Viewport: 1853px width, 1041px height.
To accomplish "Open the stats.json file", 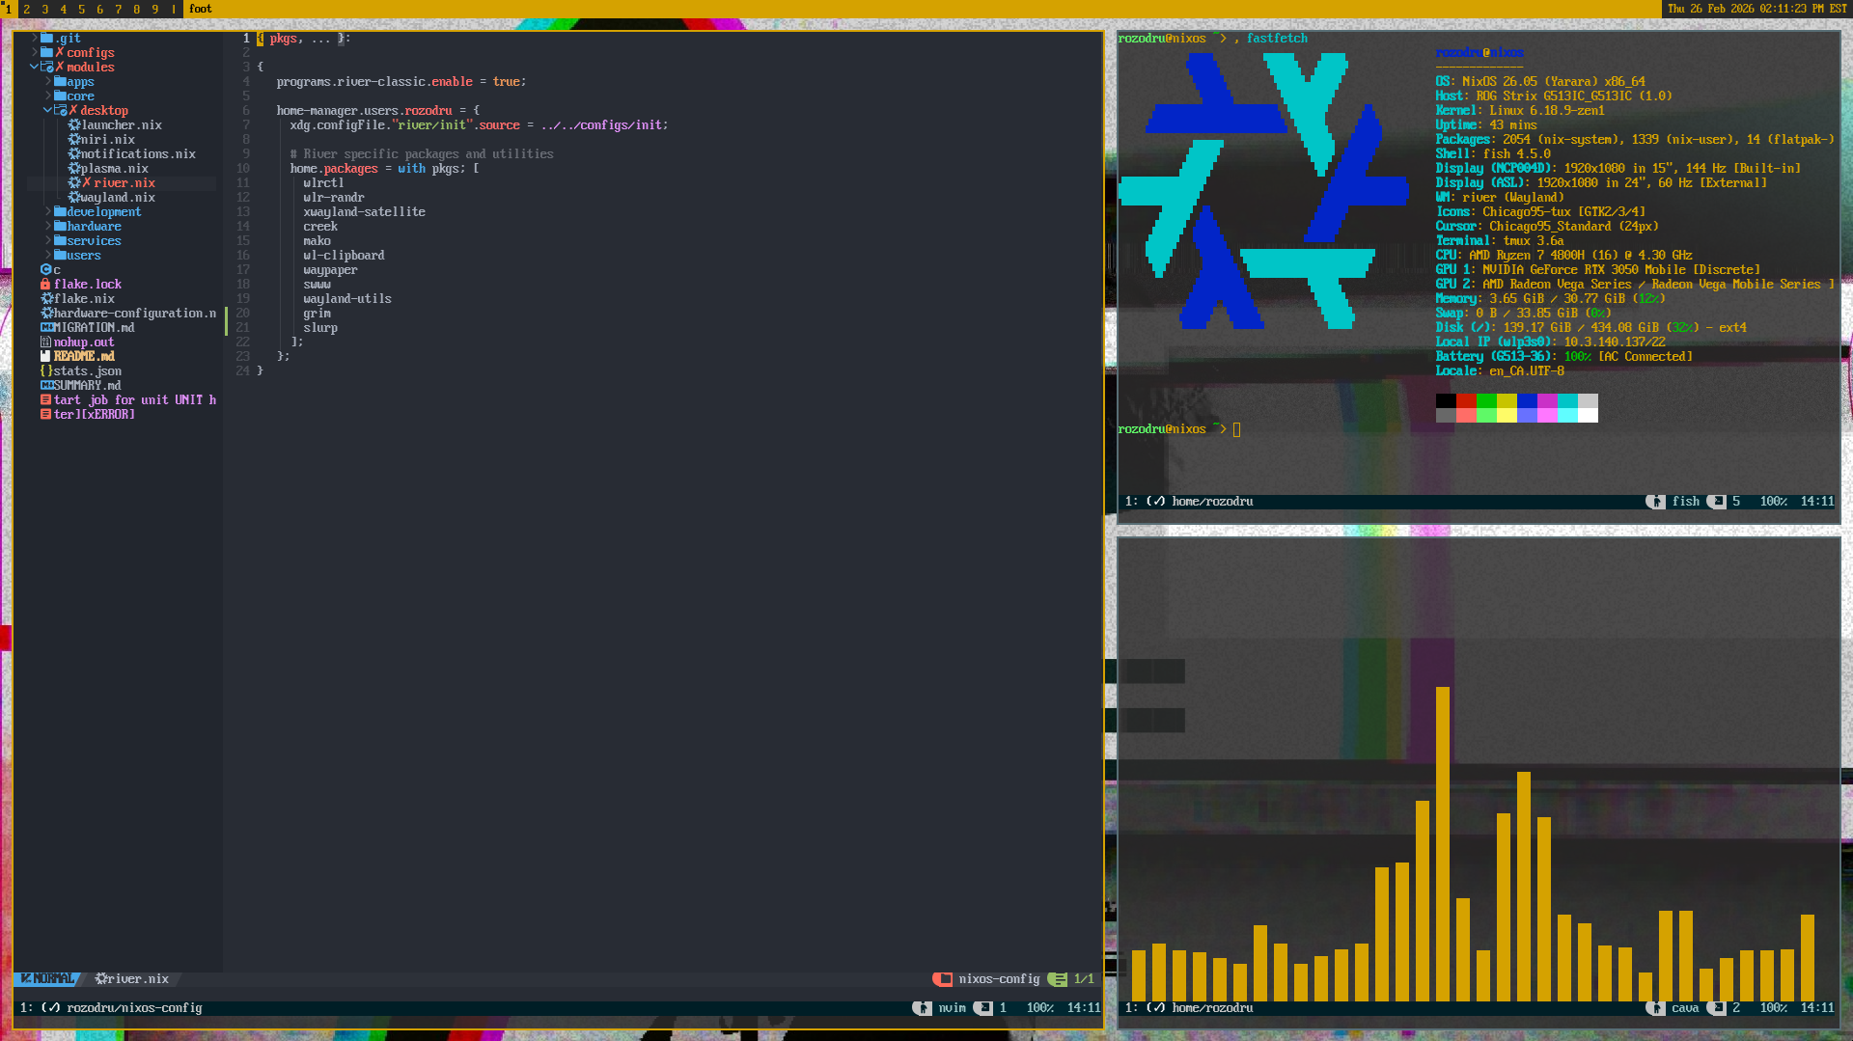I will (88, 371).
